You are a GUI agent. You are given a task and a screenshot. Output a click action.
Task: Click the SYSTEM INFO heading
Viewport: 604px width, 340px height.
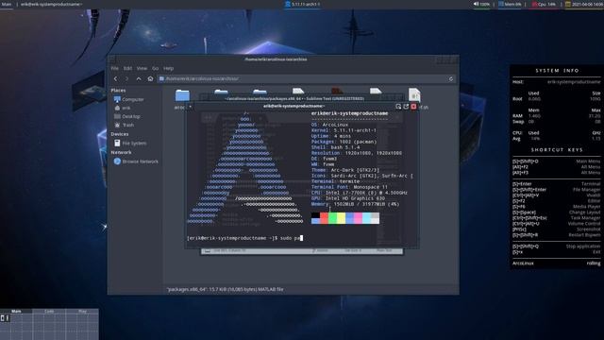point(557,71)
